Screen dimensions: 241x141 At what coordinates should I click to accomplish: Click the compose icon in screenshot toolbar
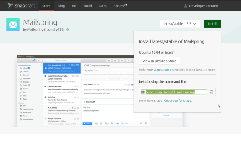click(x=39, y=61)
